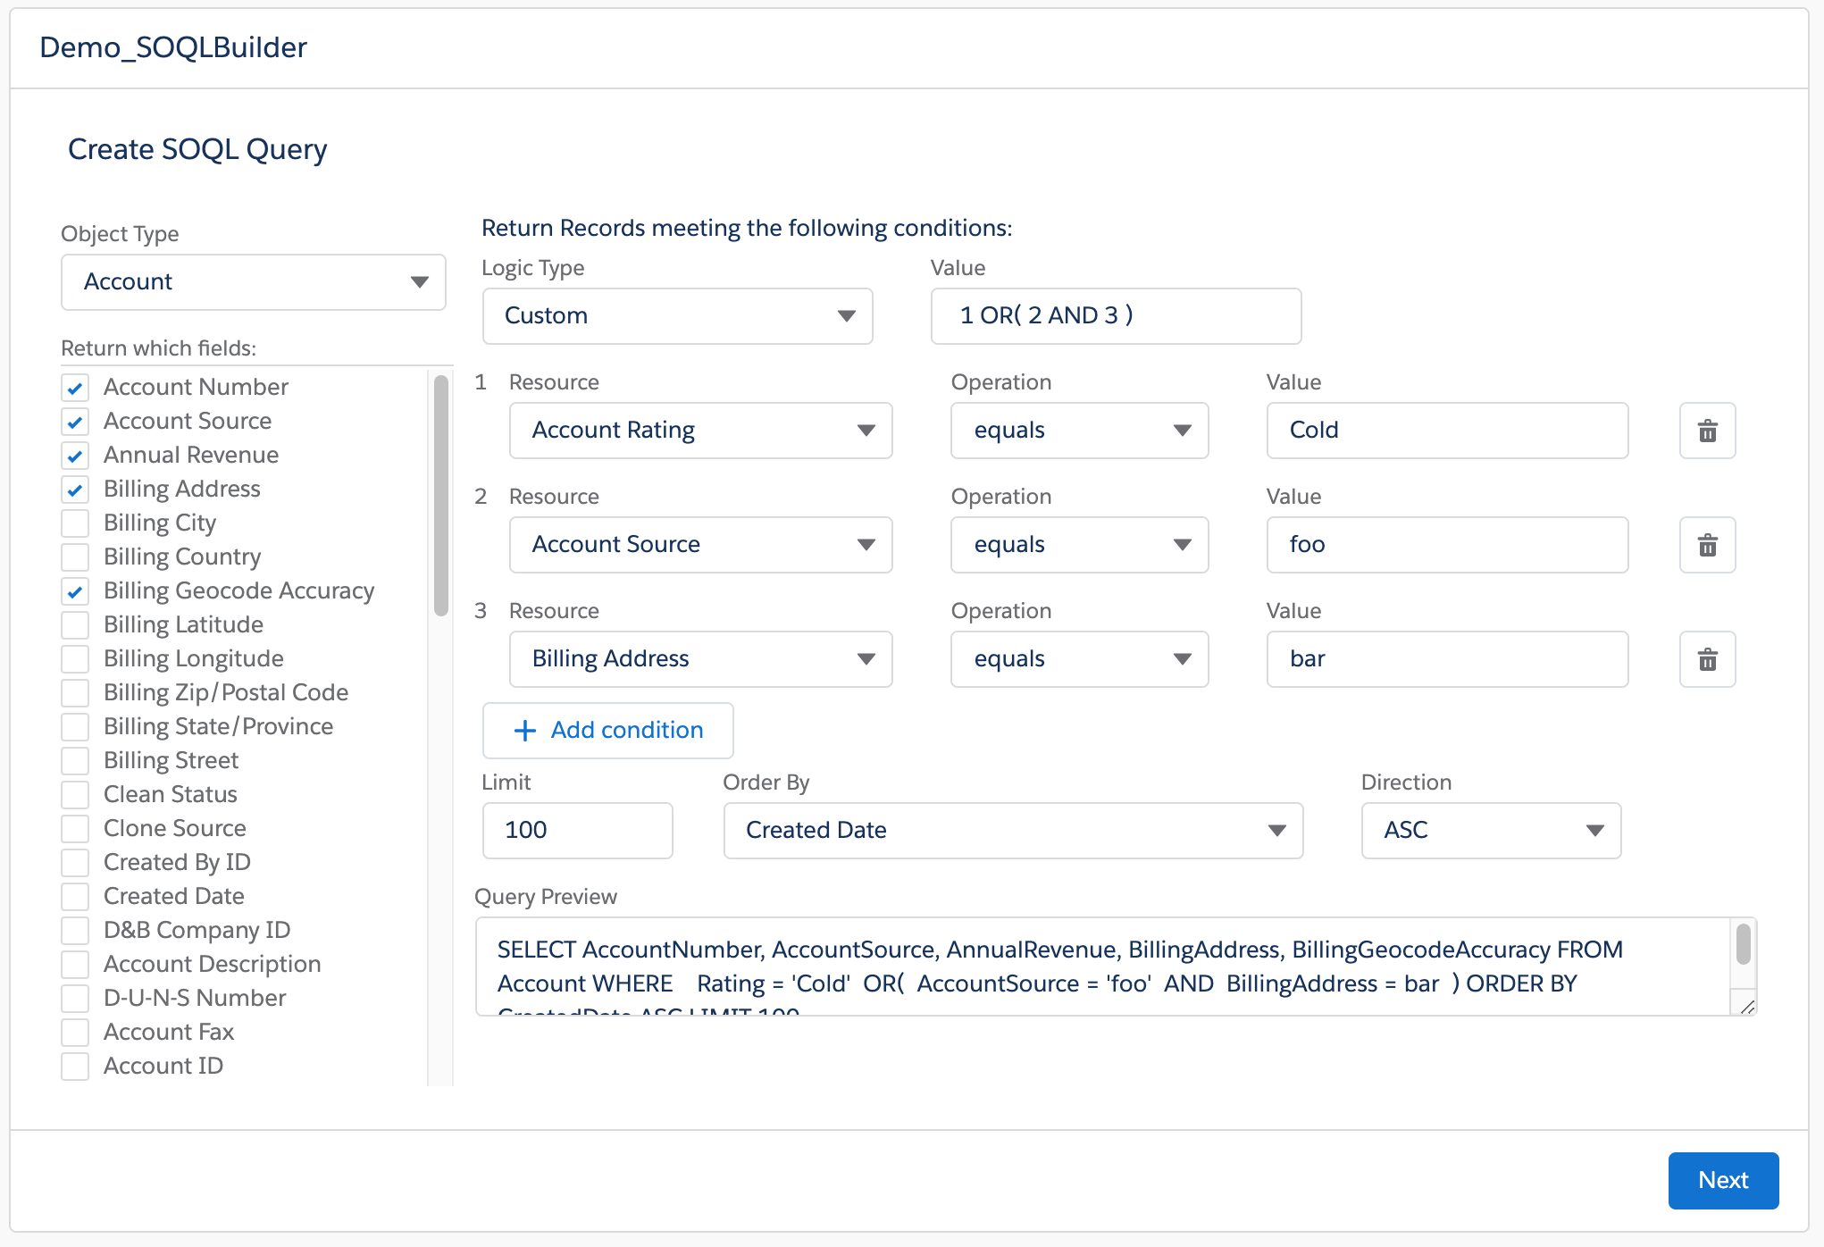
Task: Click the Limit input showing 100
Action: (577, 831)
